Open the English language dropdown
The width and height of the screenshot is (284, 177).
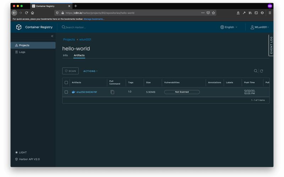pos(229,27)
